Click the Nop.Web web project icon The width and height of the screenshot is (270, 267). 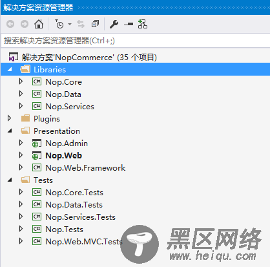pos(37,156)
